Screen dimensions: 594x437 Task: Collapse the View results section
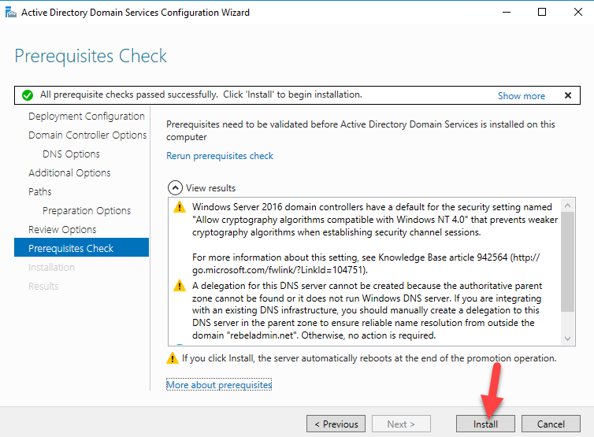point(175,188)
